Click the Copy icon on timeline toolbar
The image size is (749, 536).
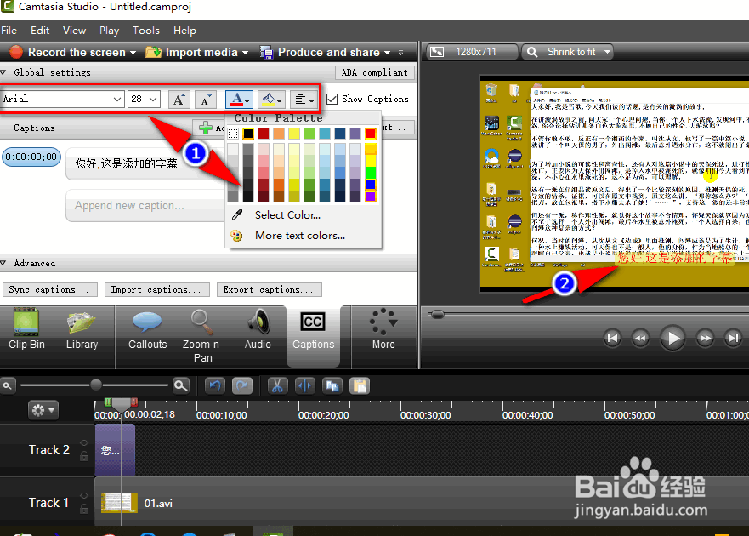point(332,385)
